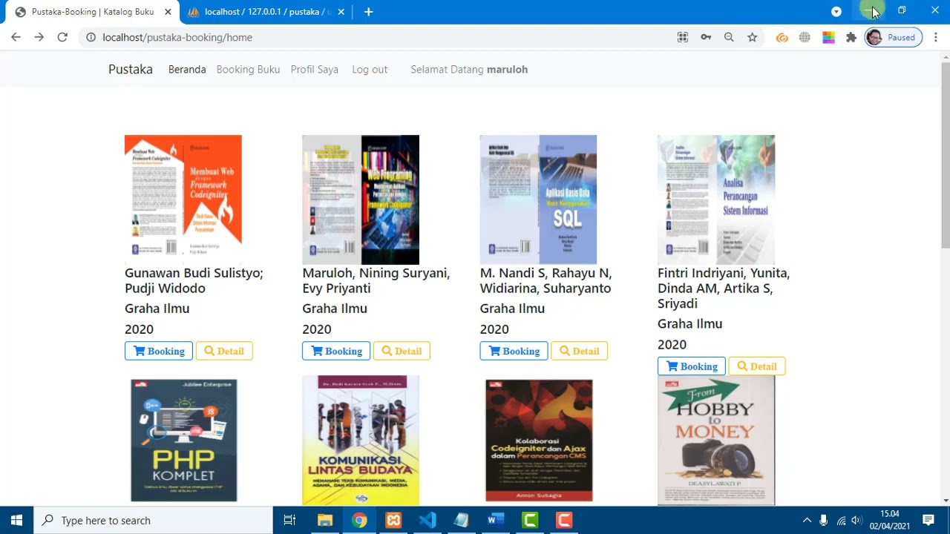The width and height of the screenshot is (950, 534).
Task: View Detail of M. Nandi S book
Action: (x=579, y=351)
